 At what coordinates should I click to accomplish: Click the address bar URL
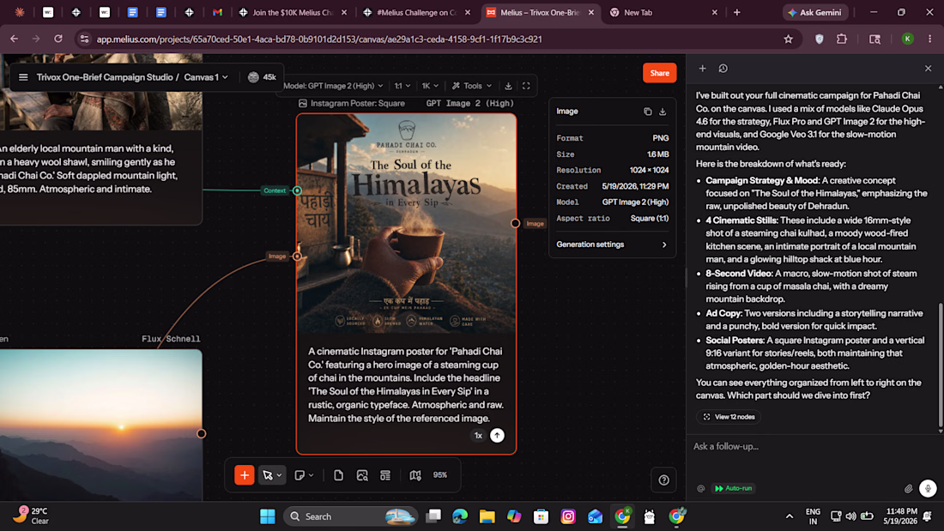319,39
